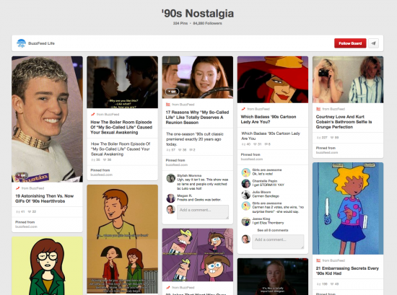
Task: Open buzzfeed.com source under 19 Astonishing pin
Action: 26,226
